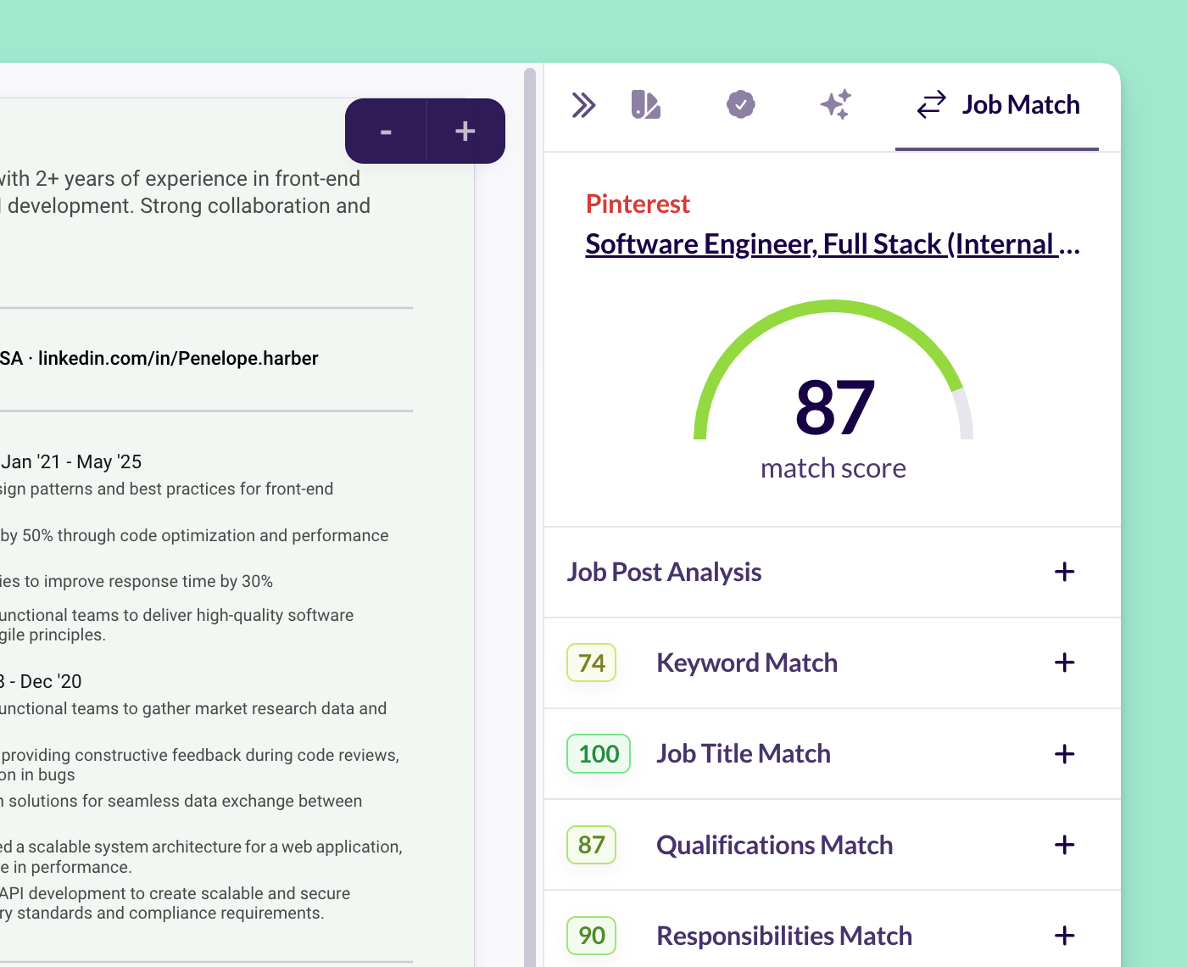Expand the Responsibilities Match section
This screenshot has width=1187, height=967.
[x=1064, y=936]
